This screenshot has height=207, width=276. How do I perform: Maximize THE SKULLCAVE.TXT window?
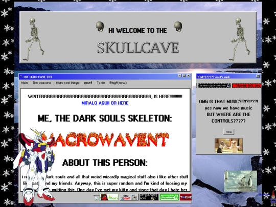point(184,76)
